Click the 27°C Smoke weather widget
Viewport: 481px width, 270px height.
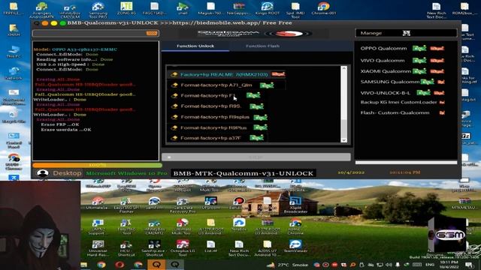pos(287,265)
